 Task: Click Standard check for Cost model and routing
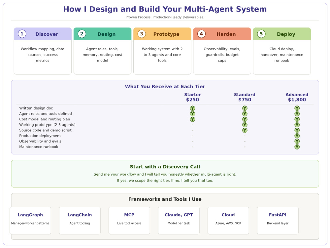click(x=245, y=119)
